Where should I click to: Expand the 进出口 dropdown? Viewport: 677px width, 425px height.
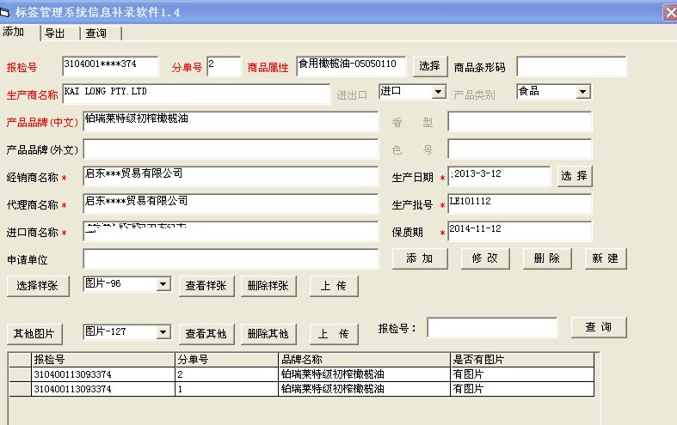[x=438, y=92]
